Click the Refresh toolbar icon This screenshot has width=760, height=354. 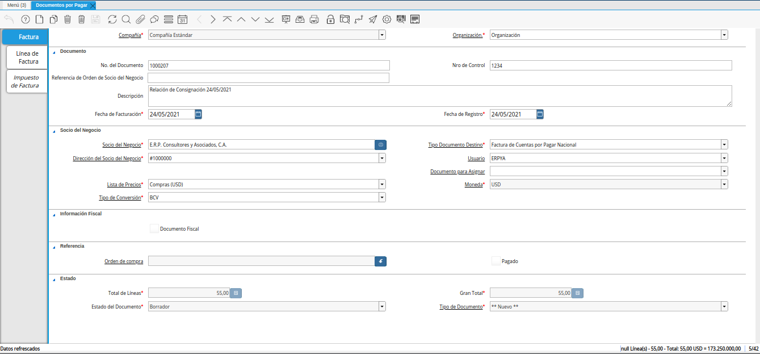pyautogui.click(x=112, y=19)
